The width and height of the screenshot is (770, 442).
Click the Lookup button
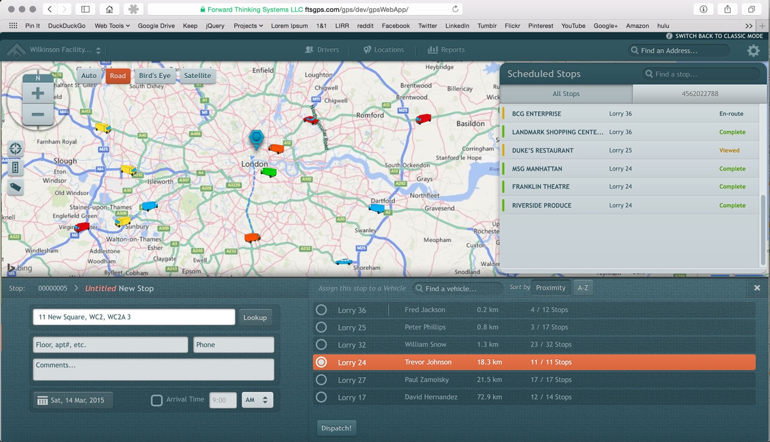(255, 317)
